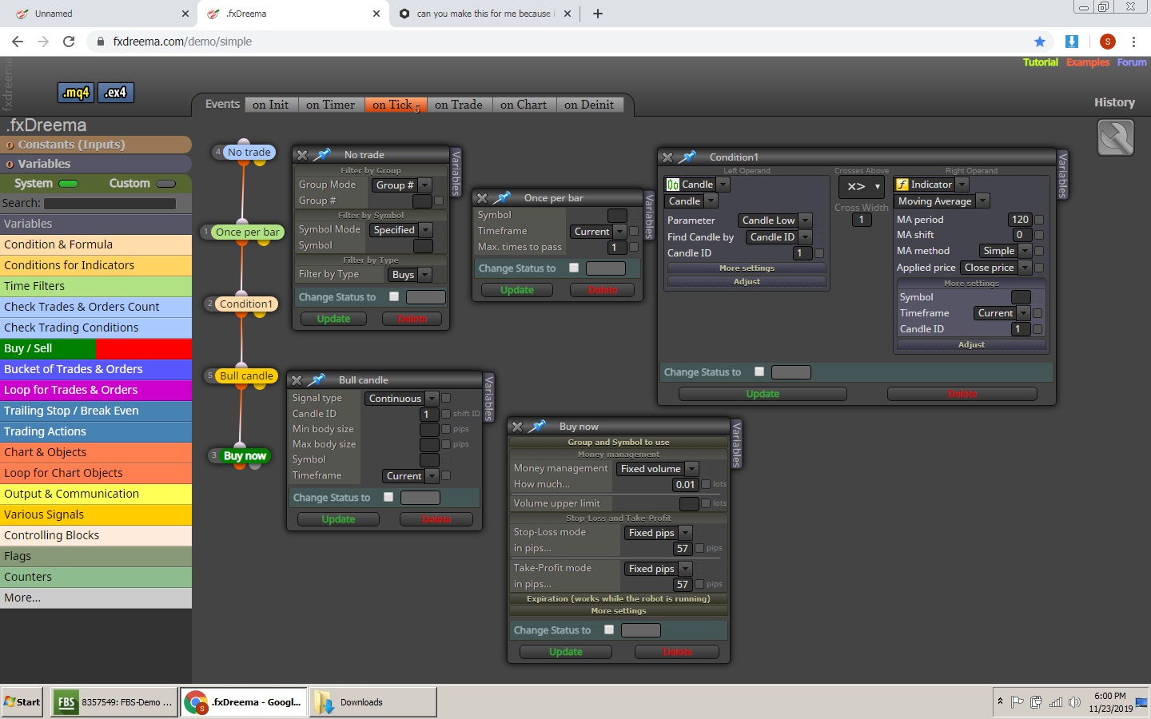
Task: Pin the Once per bar panel
Action: [x=503, y=197]
